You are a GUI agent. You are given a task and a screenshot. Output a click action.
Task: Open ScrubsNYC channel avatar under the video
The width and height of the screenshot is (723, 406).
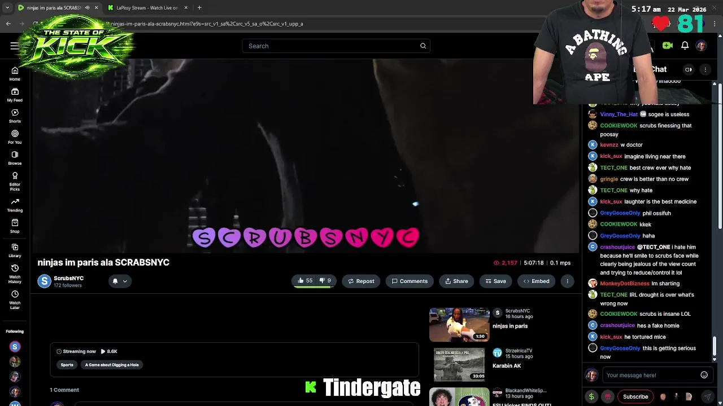(44, 281)
